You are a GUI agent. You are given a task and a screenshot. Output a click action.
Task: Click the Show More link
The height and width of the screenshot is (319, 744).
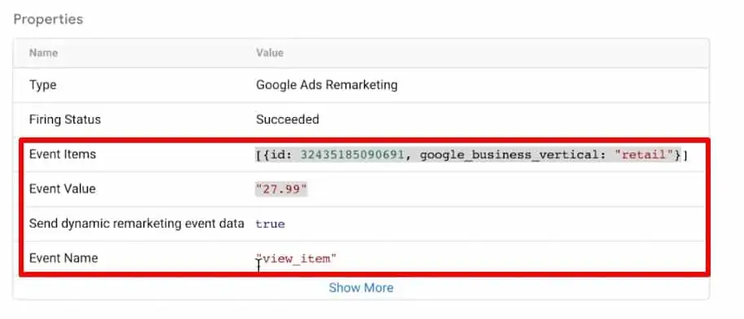361,288
